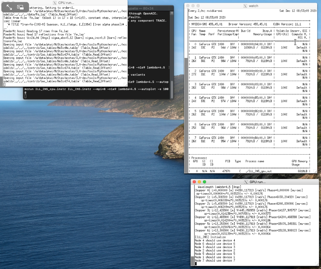Click the CPU run window resize corner

pyautogui.click(x=127, y=85)
